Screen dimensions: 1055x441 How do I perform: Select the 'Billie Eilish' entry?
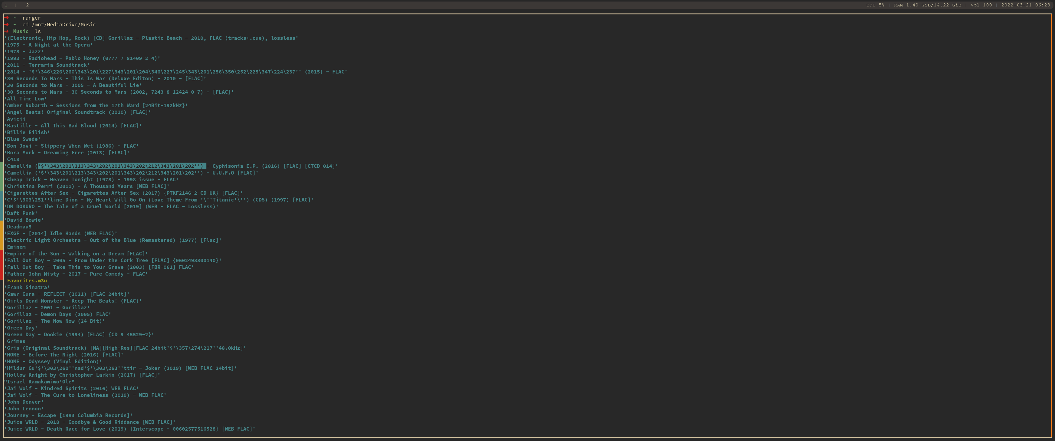pos(27,133)
